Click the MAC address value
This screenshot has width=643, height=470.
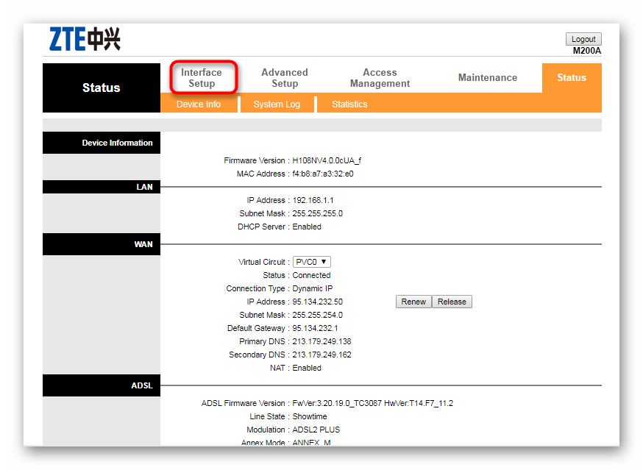coord(323,174)
